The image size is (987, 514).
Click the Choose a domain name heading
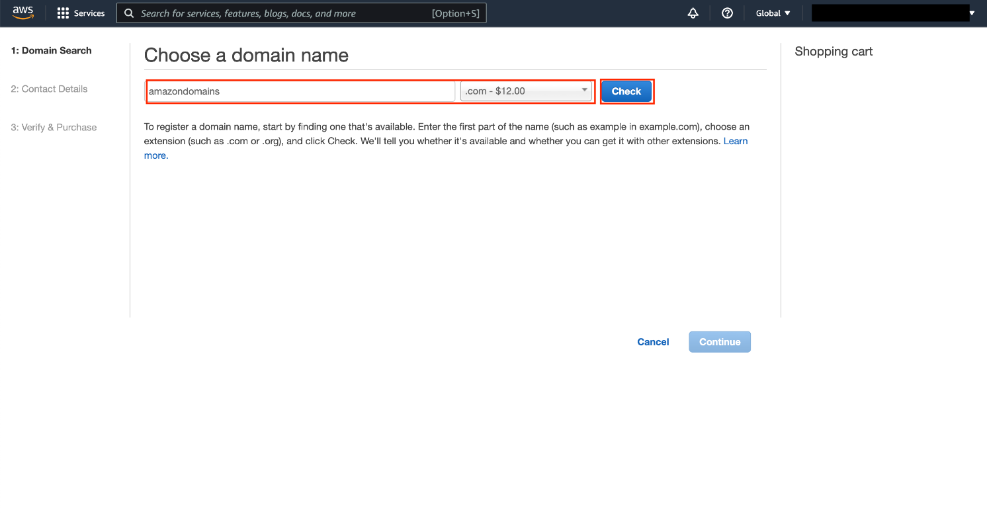[246, 55]
